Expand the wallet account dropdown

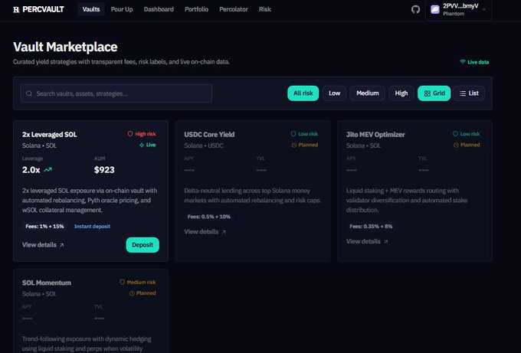point(483,9)
